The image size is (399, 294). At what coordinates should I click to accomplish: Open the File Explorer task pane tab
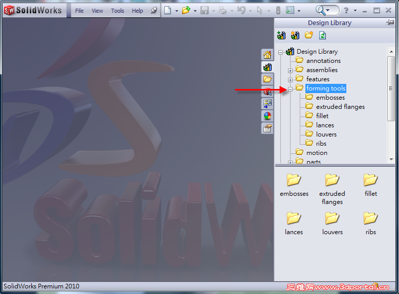point(267,79)
